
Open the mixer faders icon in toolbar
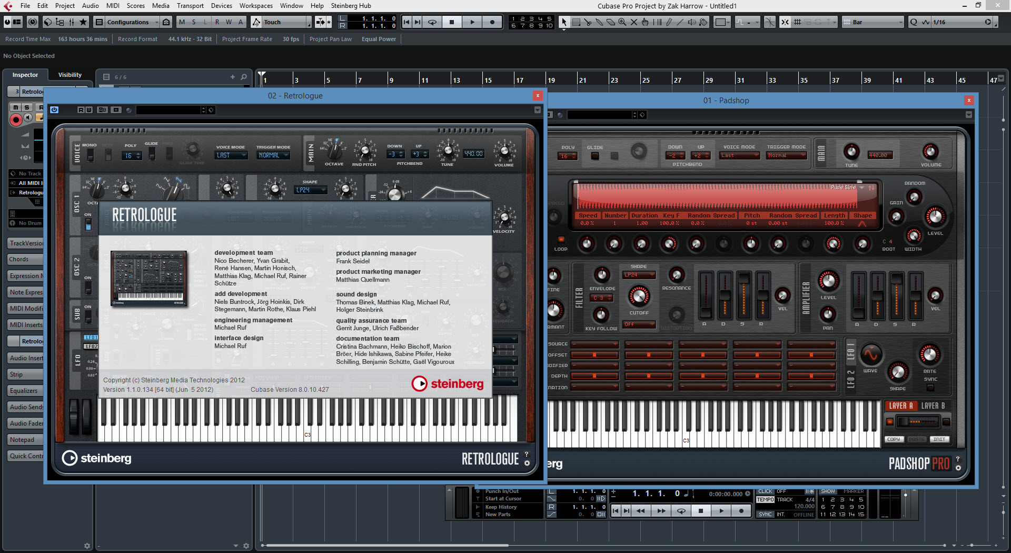(72, 22)
